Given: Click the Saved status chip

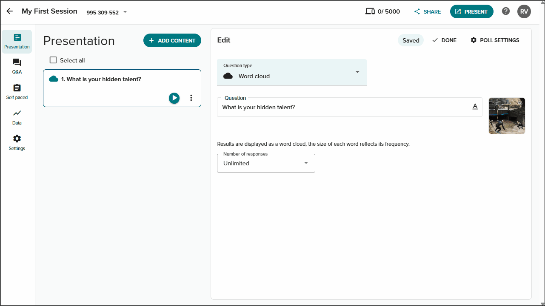Looking at the screenshot, I should pos(411,40).
